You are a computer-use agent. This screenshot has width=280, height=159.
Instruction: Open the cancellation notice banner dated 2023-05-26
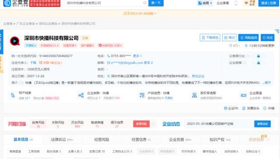coord(140,14)
